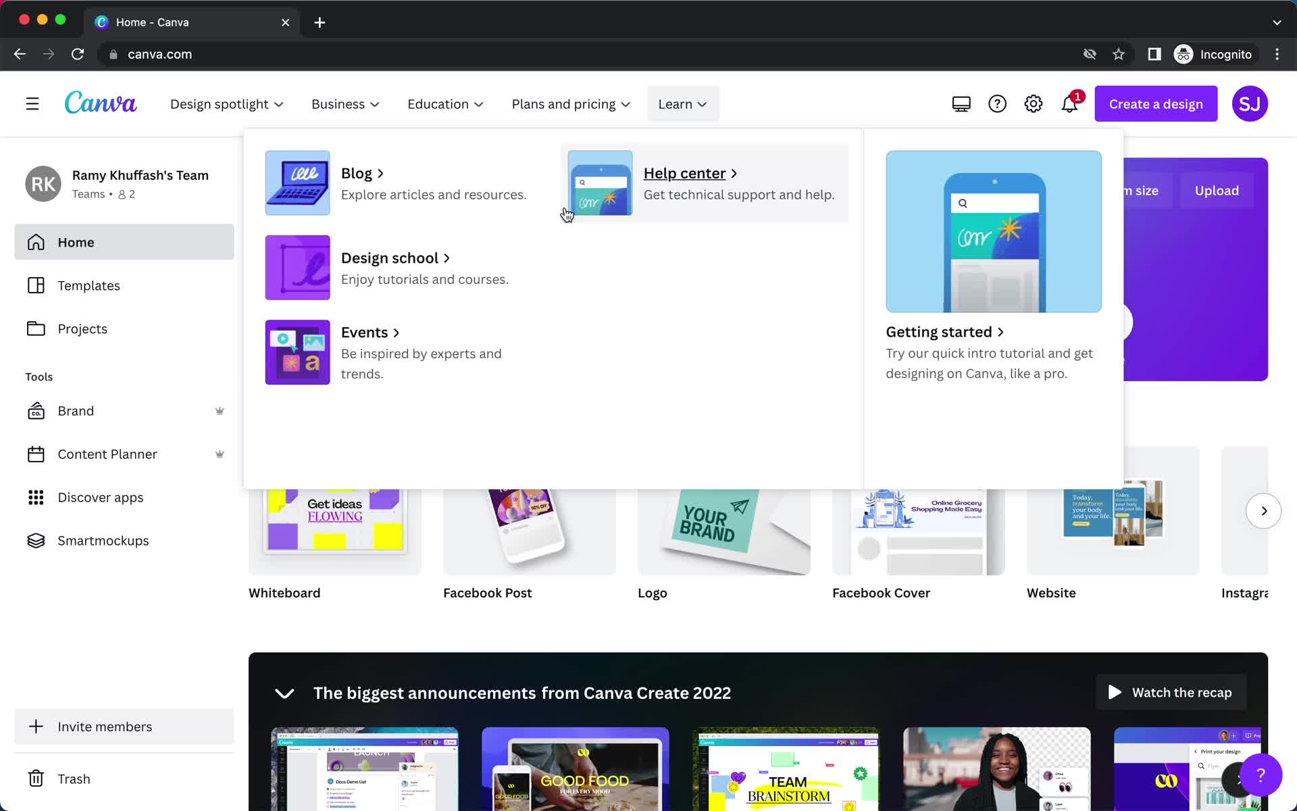1297x811 pixels.
Task: Open the Events link
Action: click(x=370, y=333)
